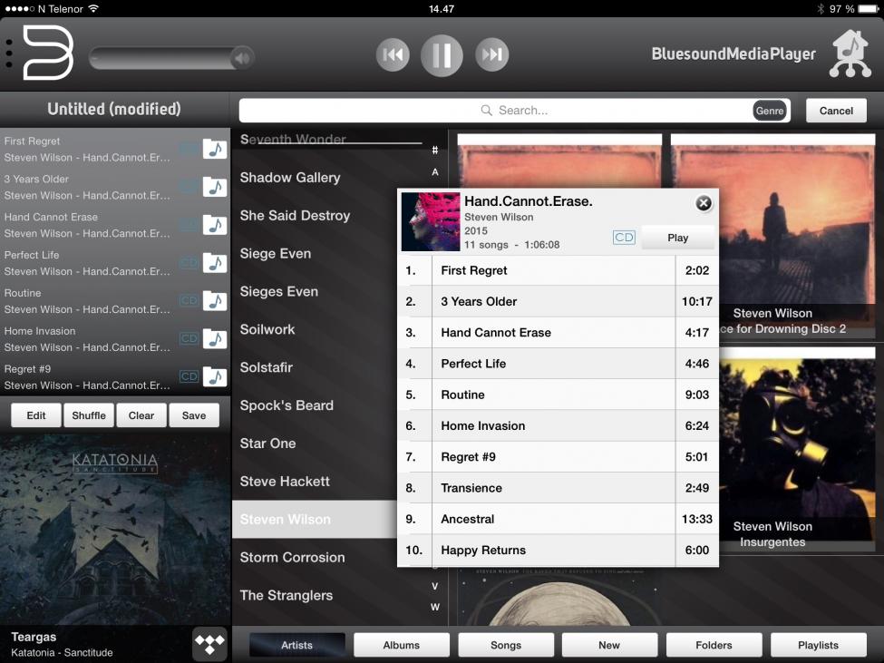Tap the music note icon beside 3 Years Older

[215, 187]
